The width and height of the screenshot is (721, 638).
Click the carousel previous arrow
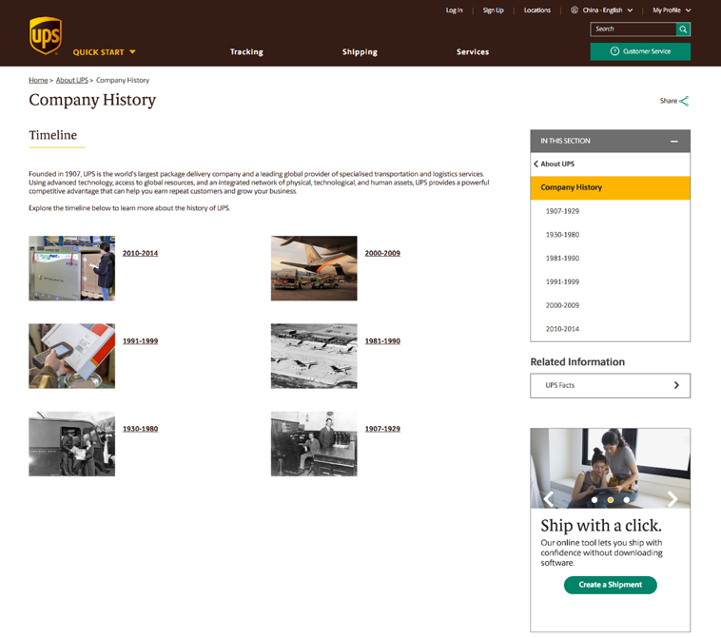coord(548,499)
